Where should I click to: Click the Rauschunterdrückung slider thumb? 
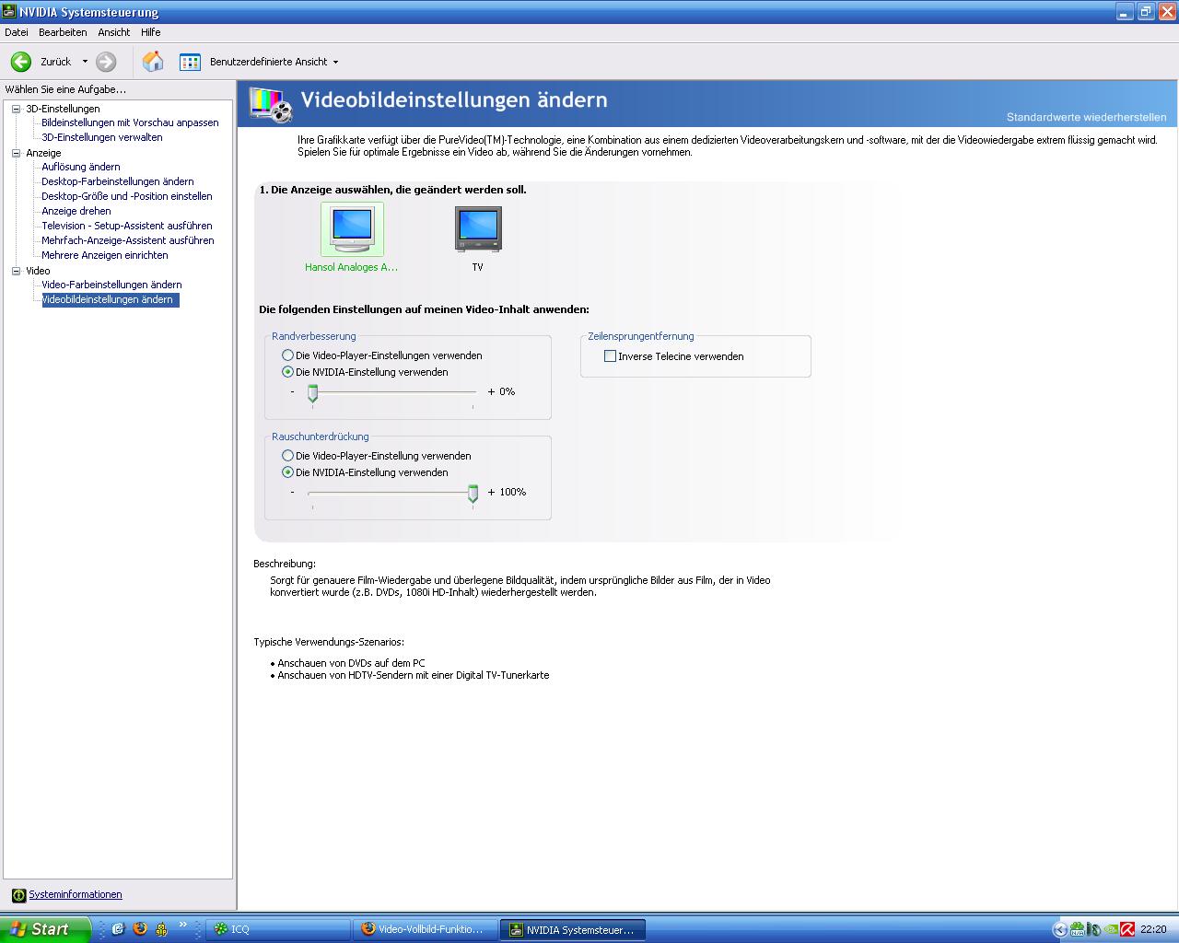[x=473, y=494]
